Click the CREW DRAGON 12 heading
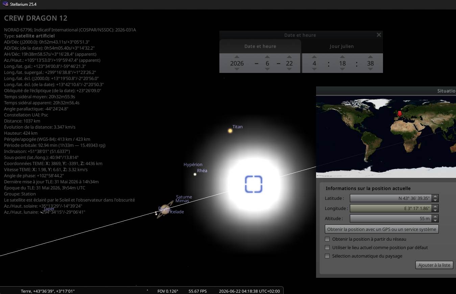456x294 pixels. [x=36, y=19]
